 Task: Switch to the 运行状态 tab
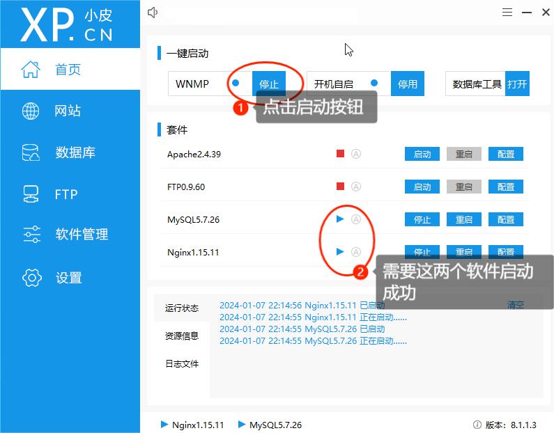point(182,308)
